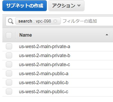Check the us-west-2-main-public-a checkbox
The width and height of the screenshot is (113, 102).
tap(9, 74)
